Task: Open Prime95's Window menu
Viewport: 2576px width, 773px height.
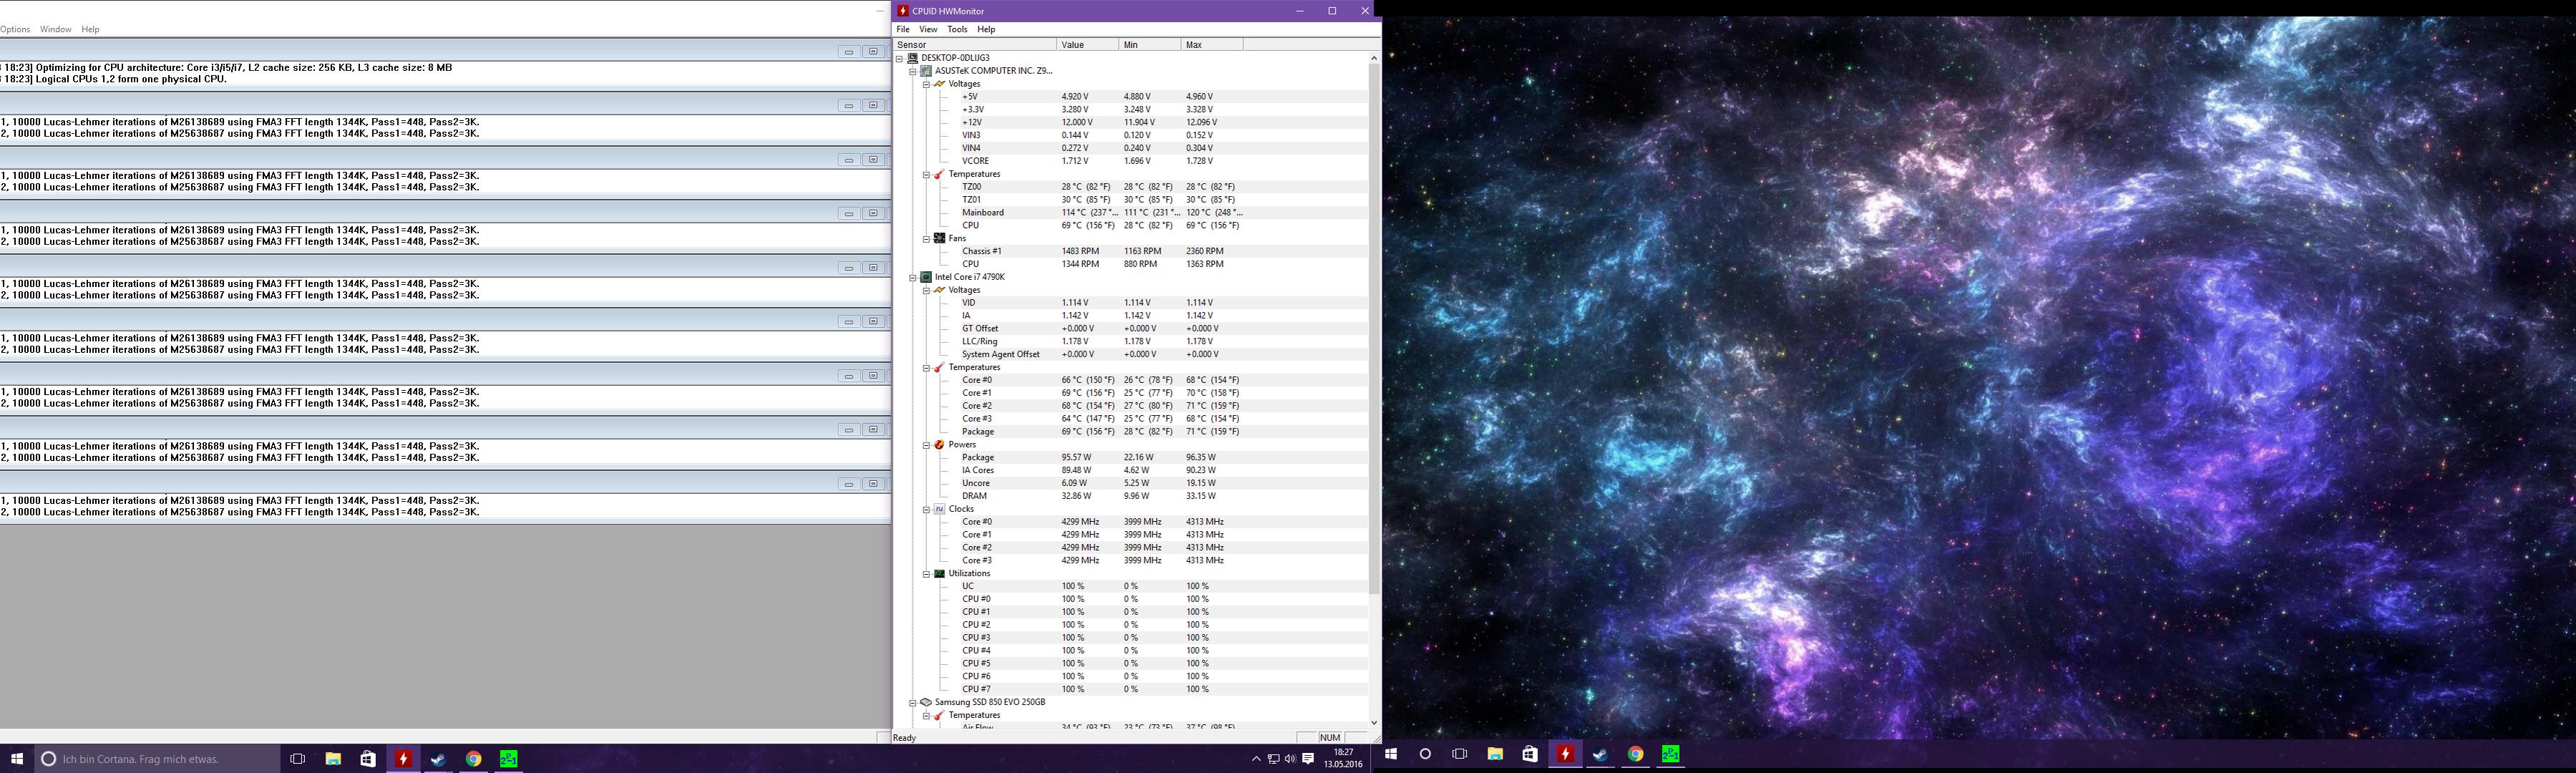Action: tap(55, 29)
